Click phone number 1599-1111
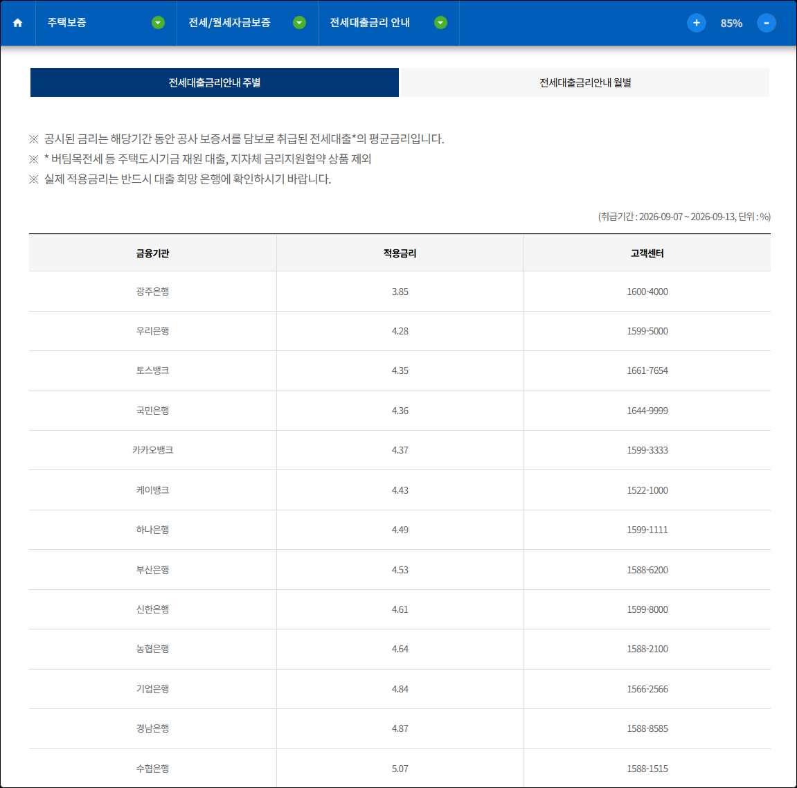This screenshot has height=788, width=797. tap(647, 530)
